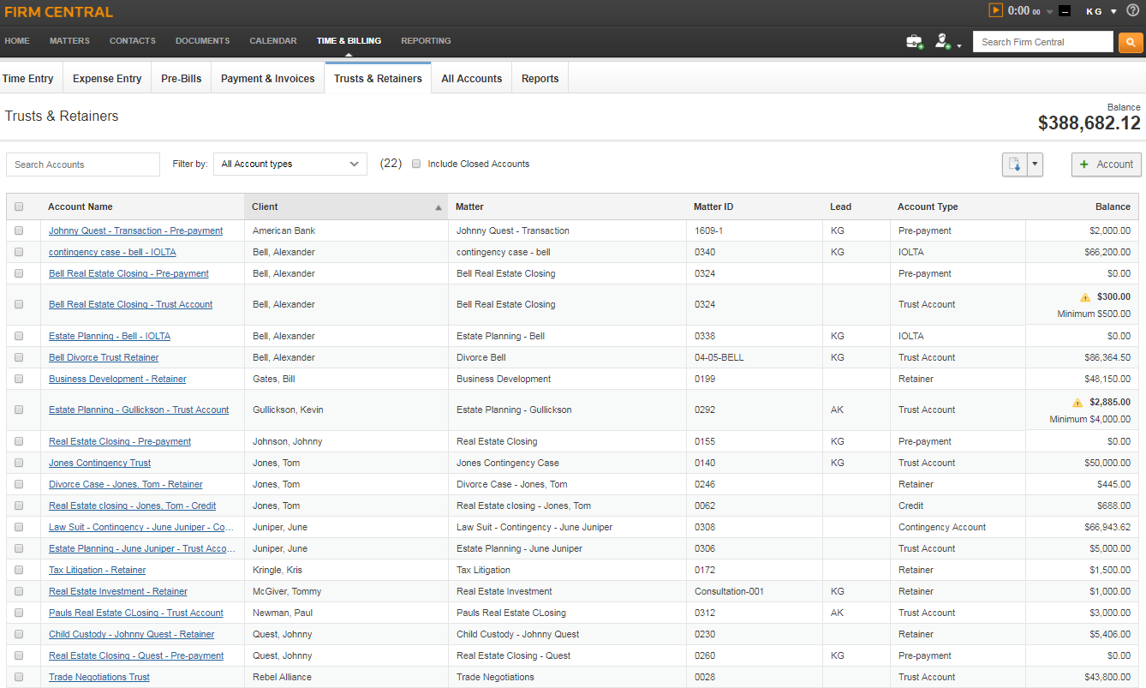Enable Include Closed Accounts checkbox
This screenshot has width=1146, height=688.
pos(416,164)
